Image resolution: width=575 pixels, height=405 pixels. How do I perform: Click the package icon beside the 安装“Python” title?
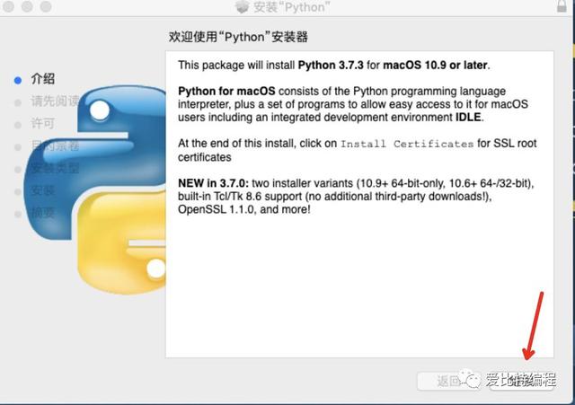tap(242, 6)
